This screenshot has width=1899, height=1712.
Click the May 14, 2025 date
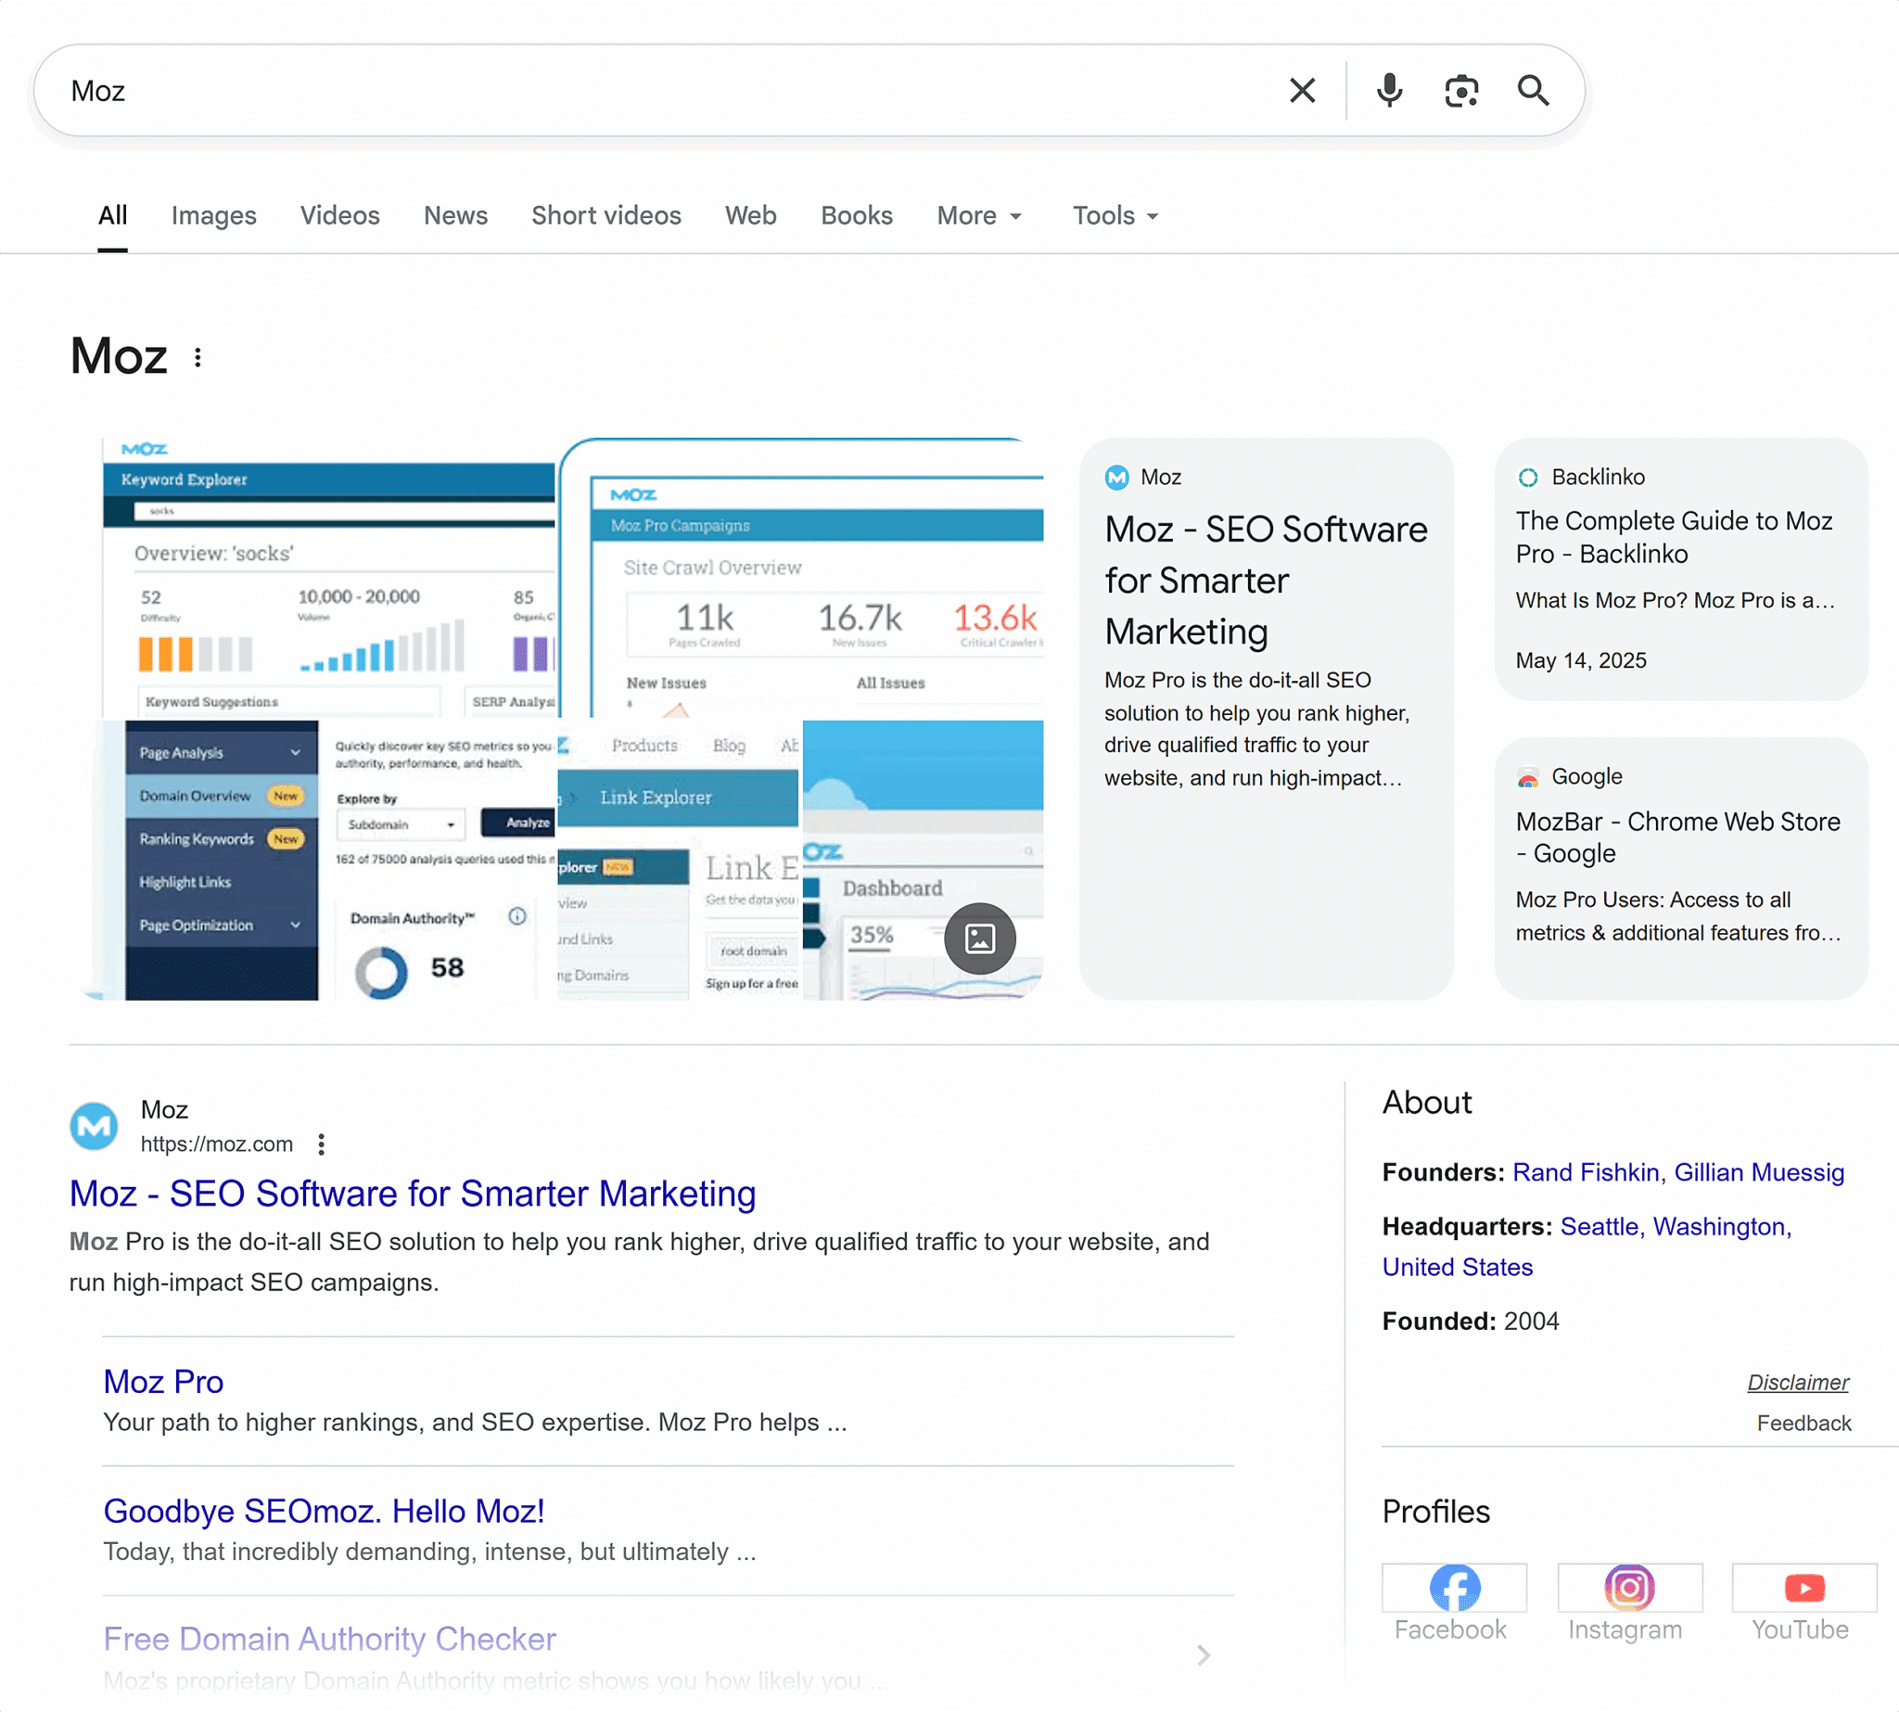[1580, 660]
